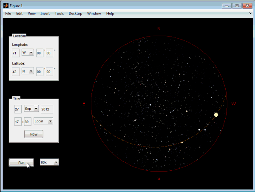Click the MATLAB icon in title bar
255x192 pixels.
(x=6, y=6)
